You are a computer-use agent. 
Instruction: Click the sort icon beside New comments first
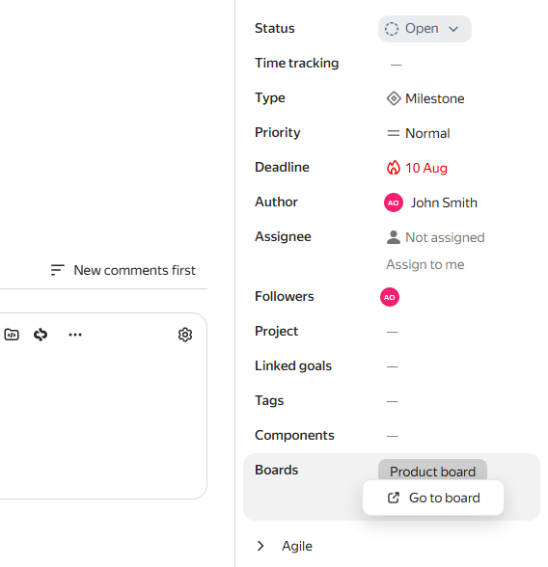[x=58, y=270]
